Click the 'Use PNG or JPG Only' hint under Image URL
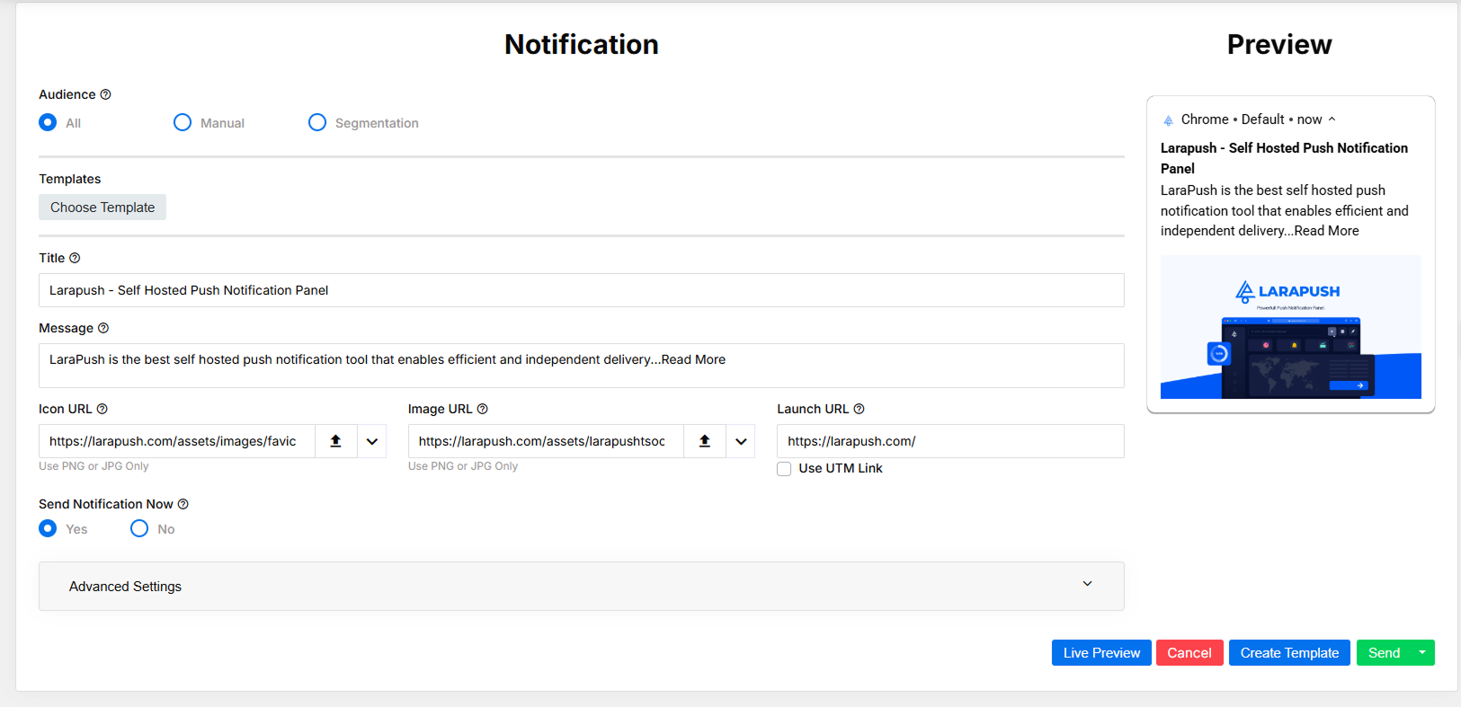Image resolution: width=1461 pixels, height=707 pixels. pos(463,466)
